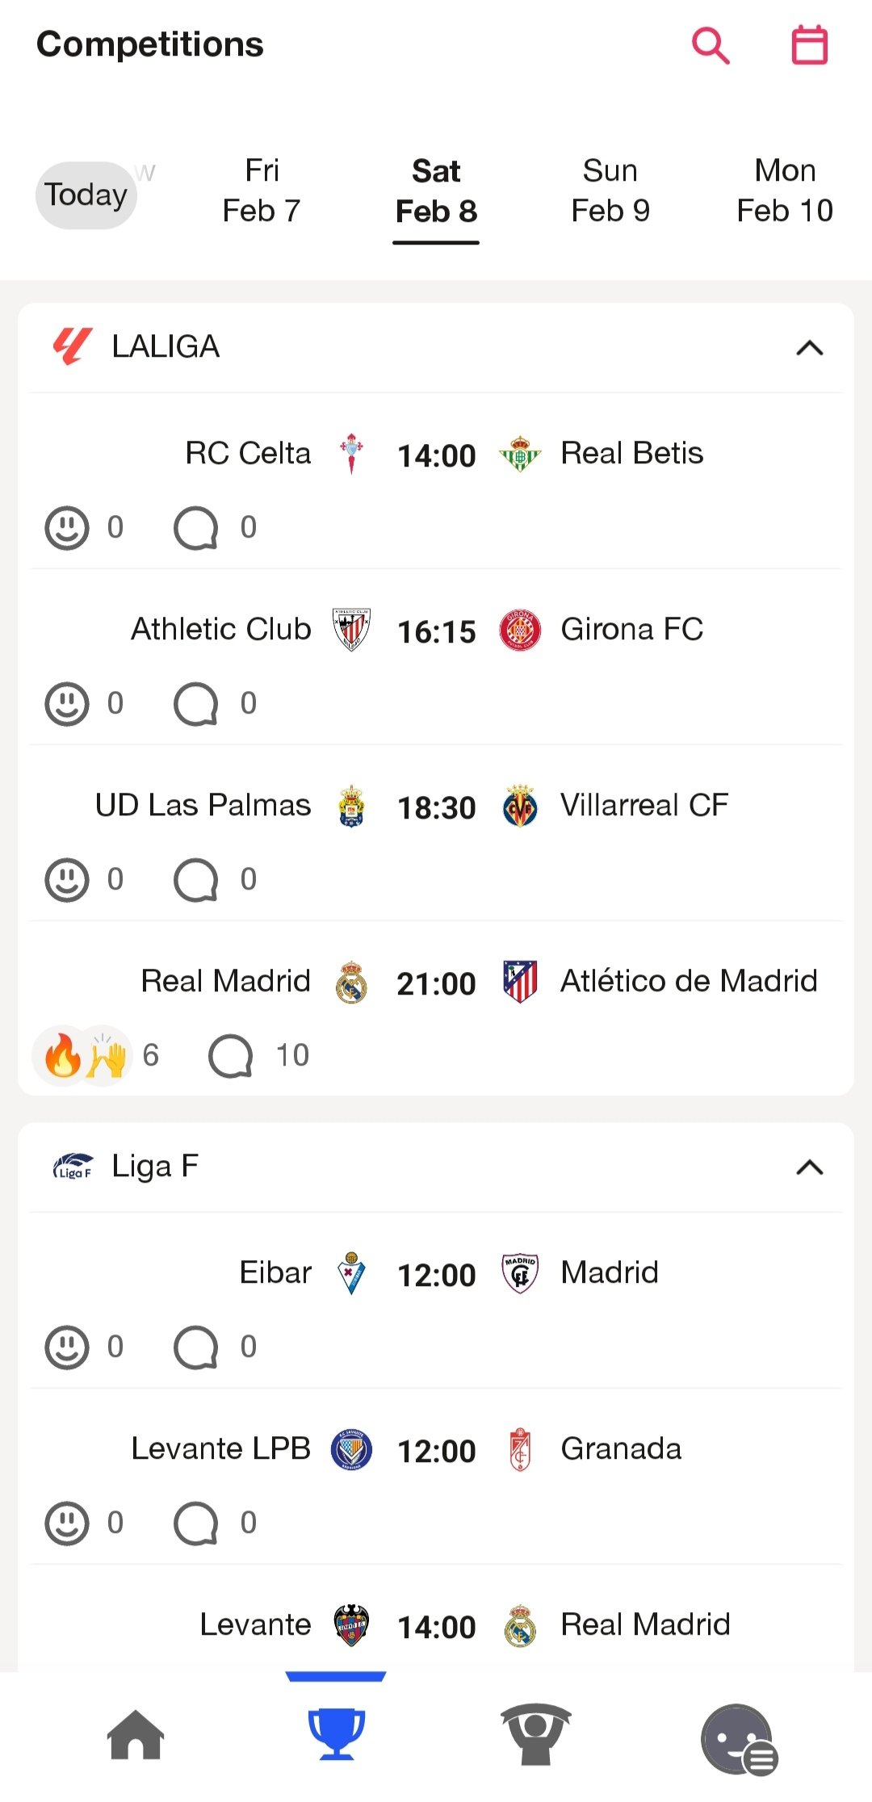Go to the home tab icon
872x1802 pixels.
point(136,1734)
